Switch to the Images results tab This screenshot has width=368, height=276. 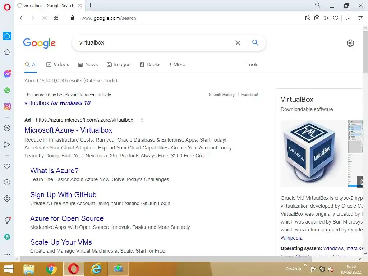point(119,64)
